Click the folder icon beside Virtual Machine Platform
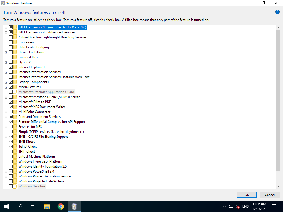The height and width of the screenshot is (212, 283). click(x=15, y=157)
